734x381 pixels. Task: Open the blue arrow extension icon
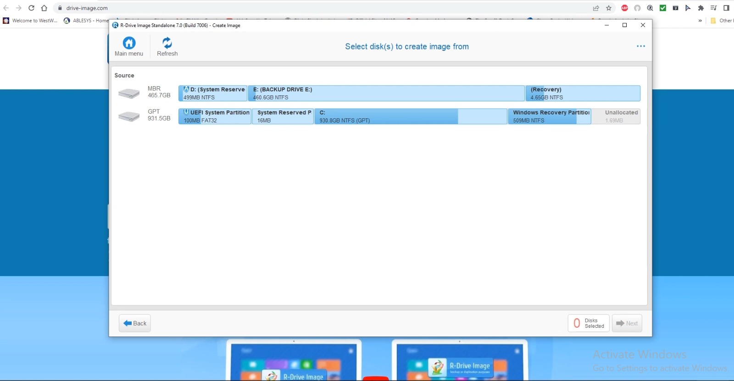688,8
